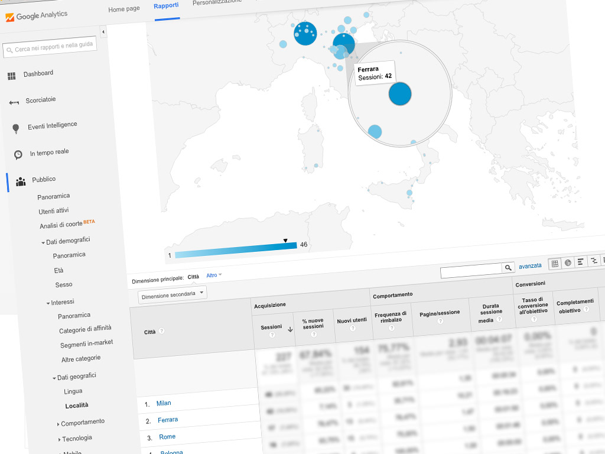This screenshot has width=605, height=454.
Task: Click help icon by Completamenti obiettivo
Action: click(587, 309)
